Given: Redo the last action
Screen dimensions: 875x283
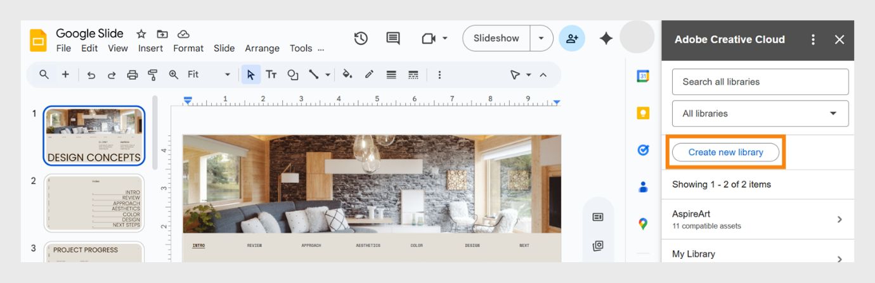Looking at the screenshot, I should pos(112,75).
